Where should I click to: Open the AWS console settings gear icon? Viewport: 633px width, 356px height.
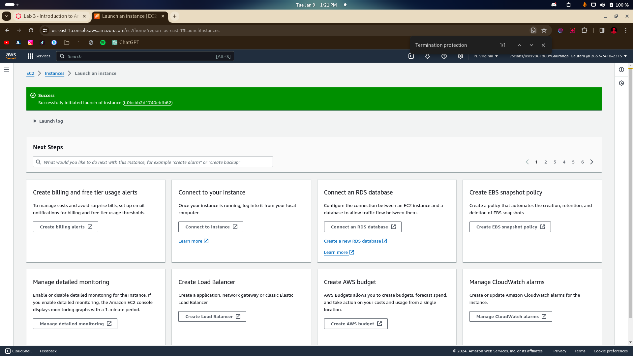click(x=461, y=56)
